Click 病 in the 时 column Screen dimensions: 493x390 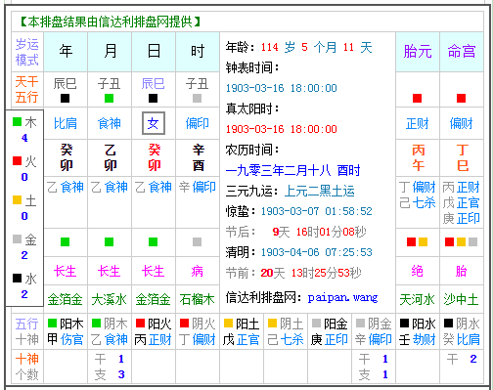[198, 271]
